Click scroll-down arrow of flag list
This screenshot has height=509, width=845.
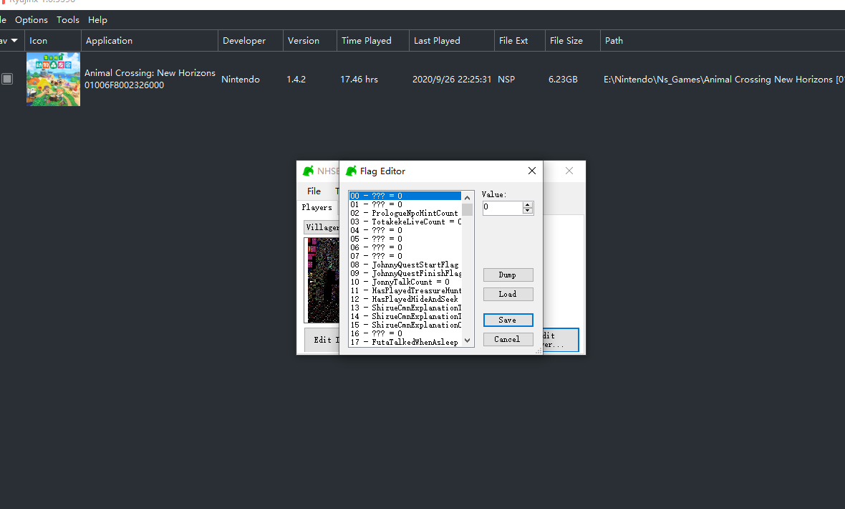pyautogui.click(x=467, y=341)
